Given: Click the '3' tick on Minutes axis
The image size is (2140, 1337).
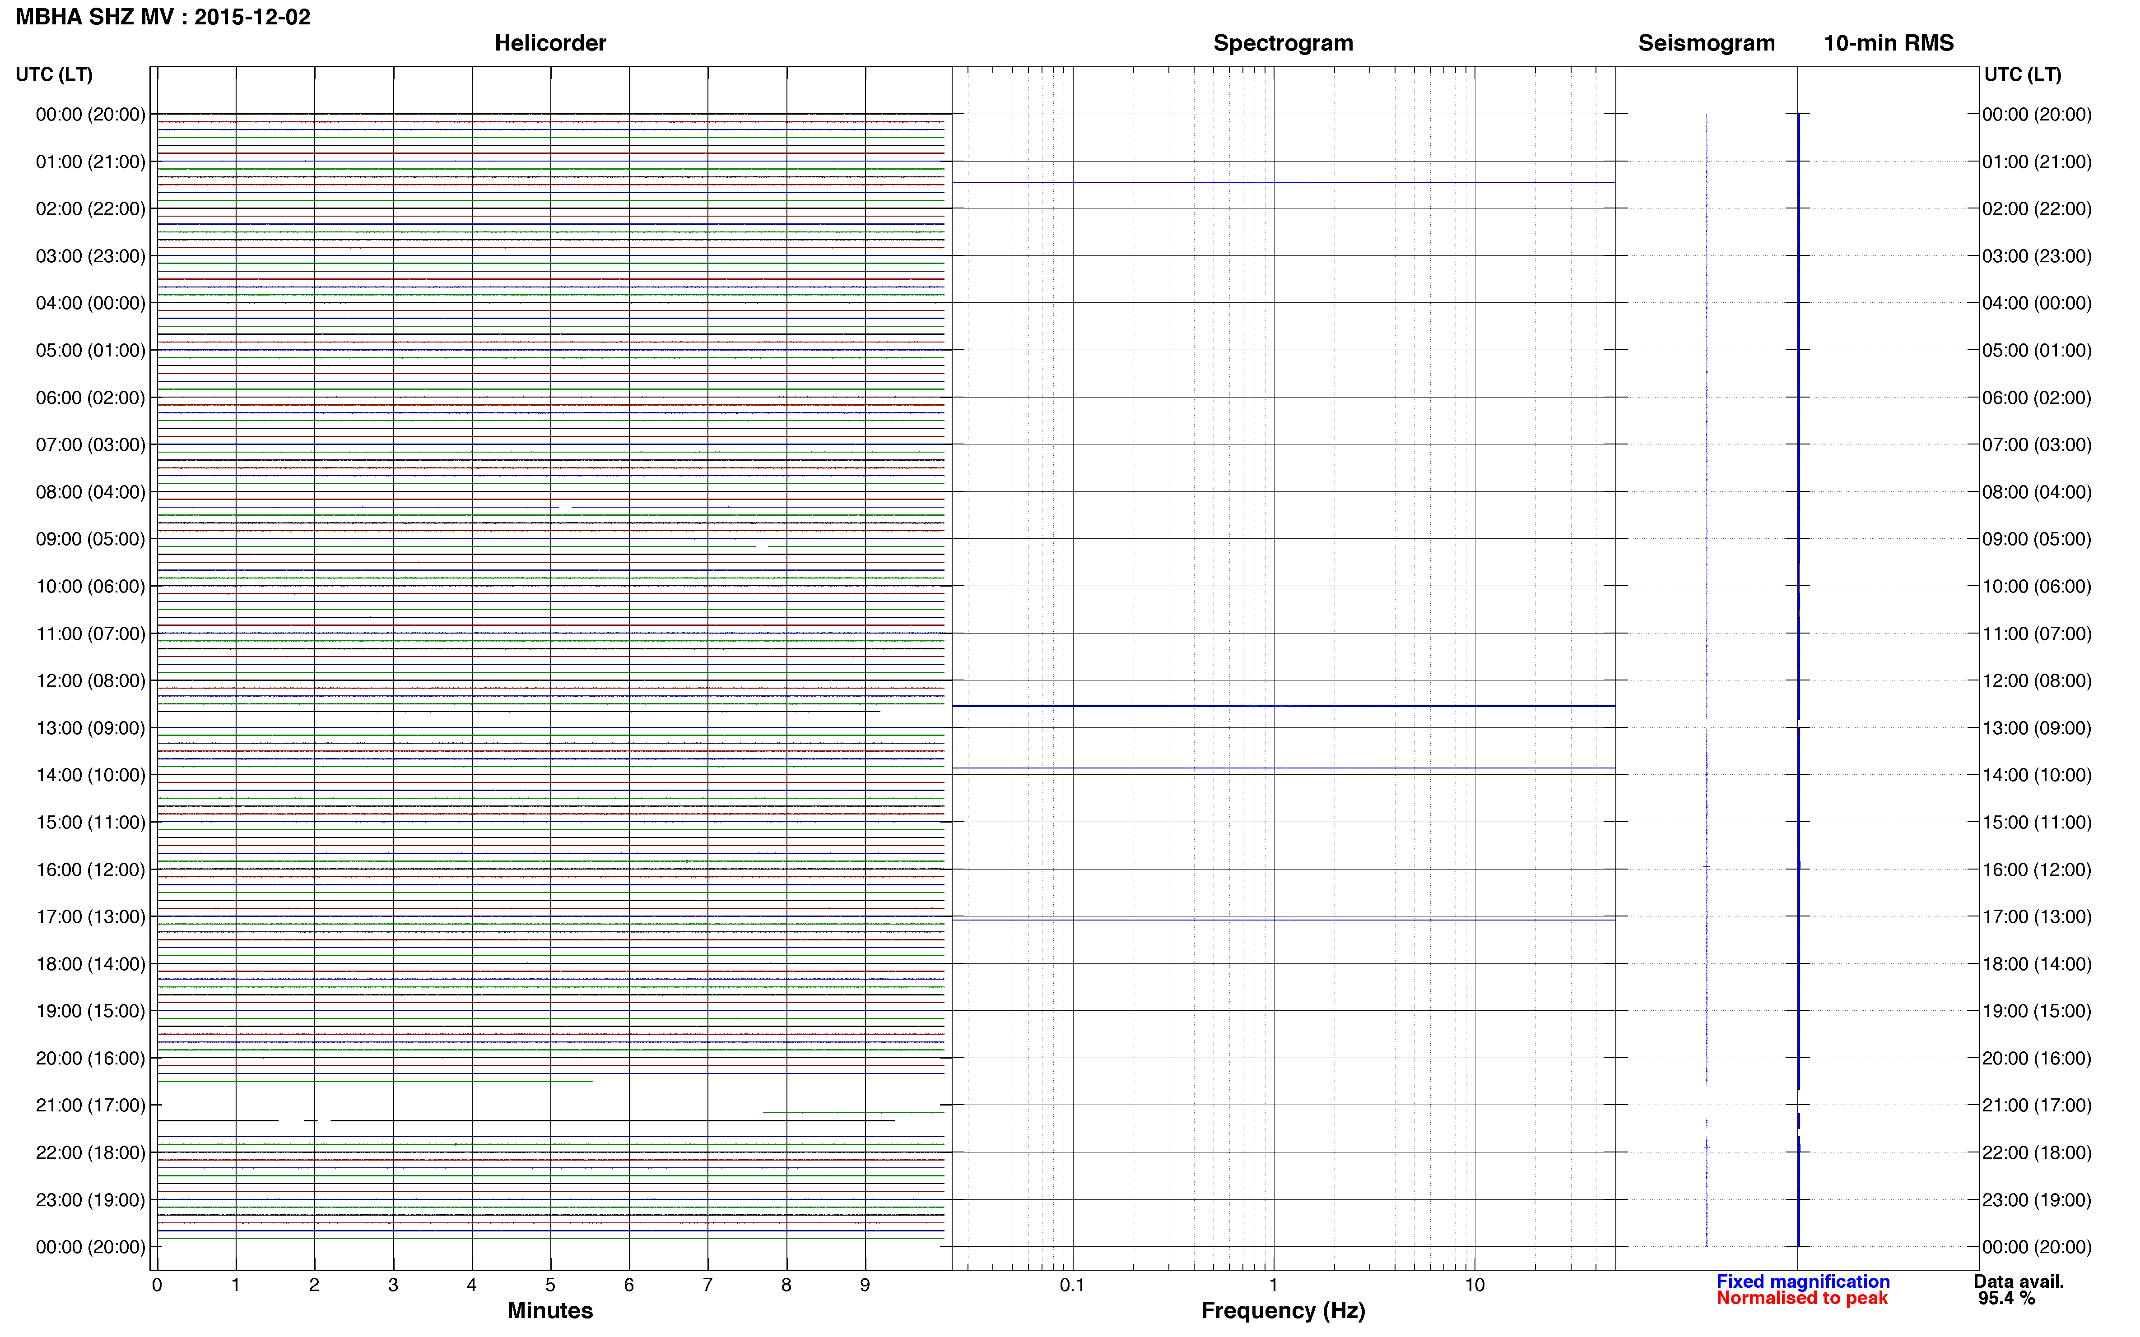Looking at the screenshot, I should click(393, 1285).
